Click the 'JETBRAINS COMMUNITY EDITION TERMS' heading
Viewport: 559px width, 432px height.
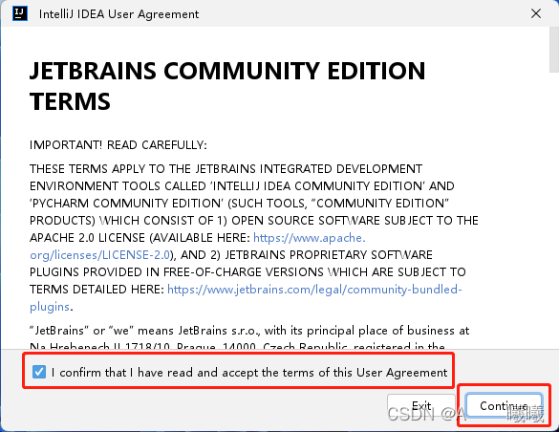tap(227, 86)
